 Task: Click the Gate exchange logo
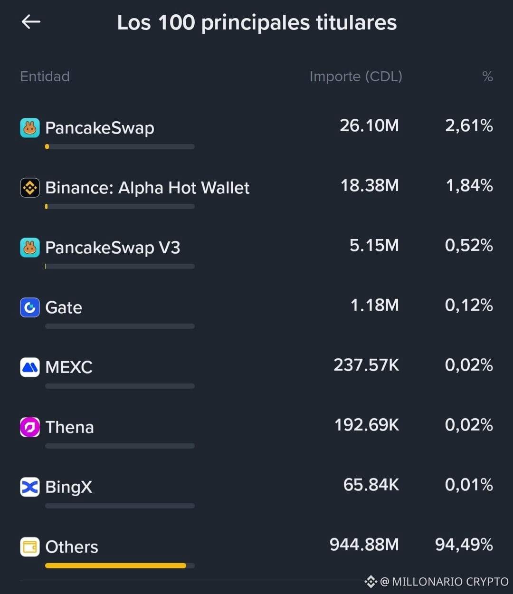click(29, 307)
